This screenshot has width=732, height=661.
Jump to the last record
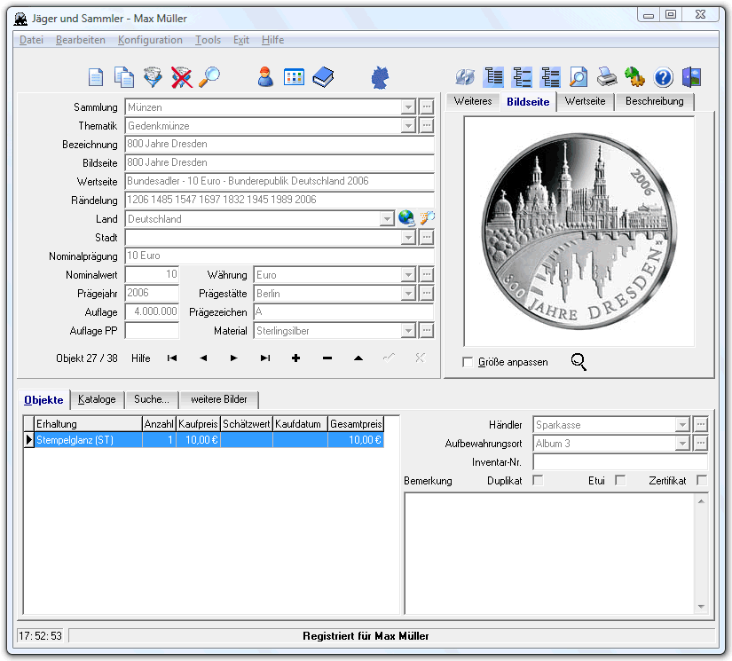pos(265,358)
